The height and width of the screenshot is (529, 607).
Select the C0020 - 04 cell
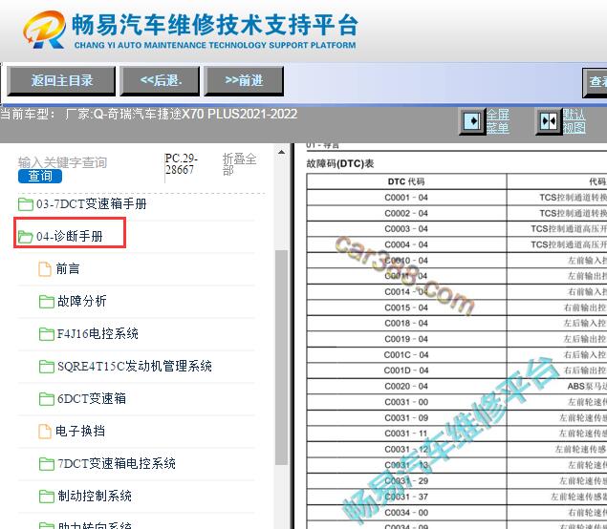[406, 387]
